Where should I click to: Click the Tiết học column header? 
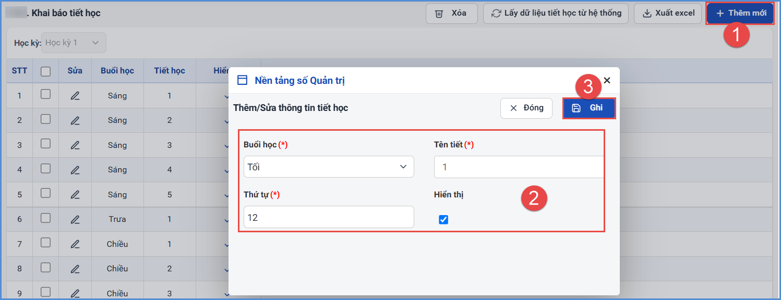pos(170,71)
